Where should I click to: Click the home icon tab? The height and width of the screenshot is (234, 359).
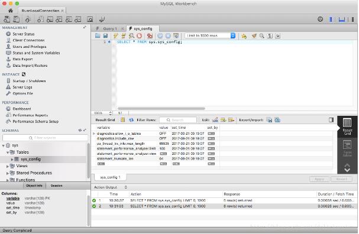click(11, 11)
